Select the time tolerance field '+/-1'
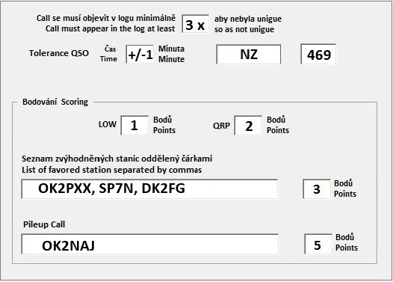Image resolution: width=393 pixels, height=282 pixels. [140, 54]
